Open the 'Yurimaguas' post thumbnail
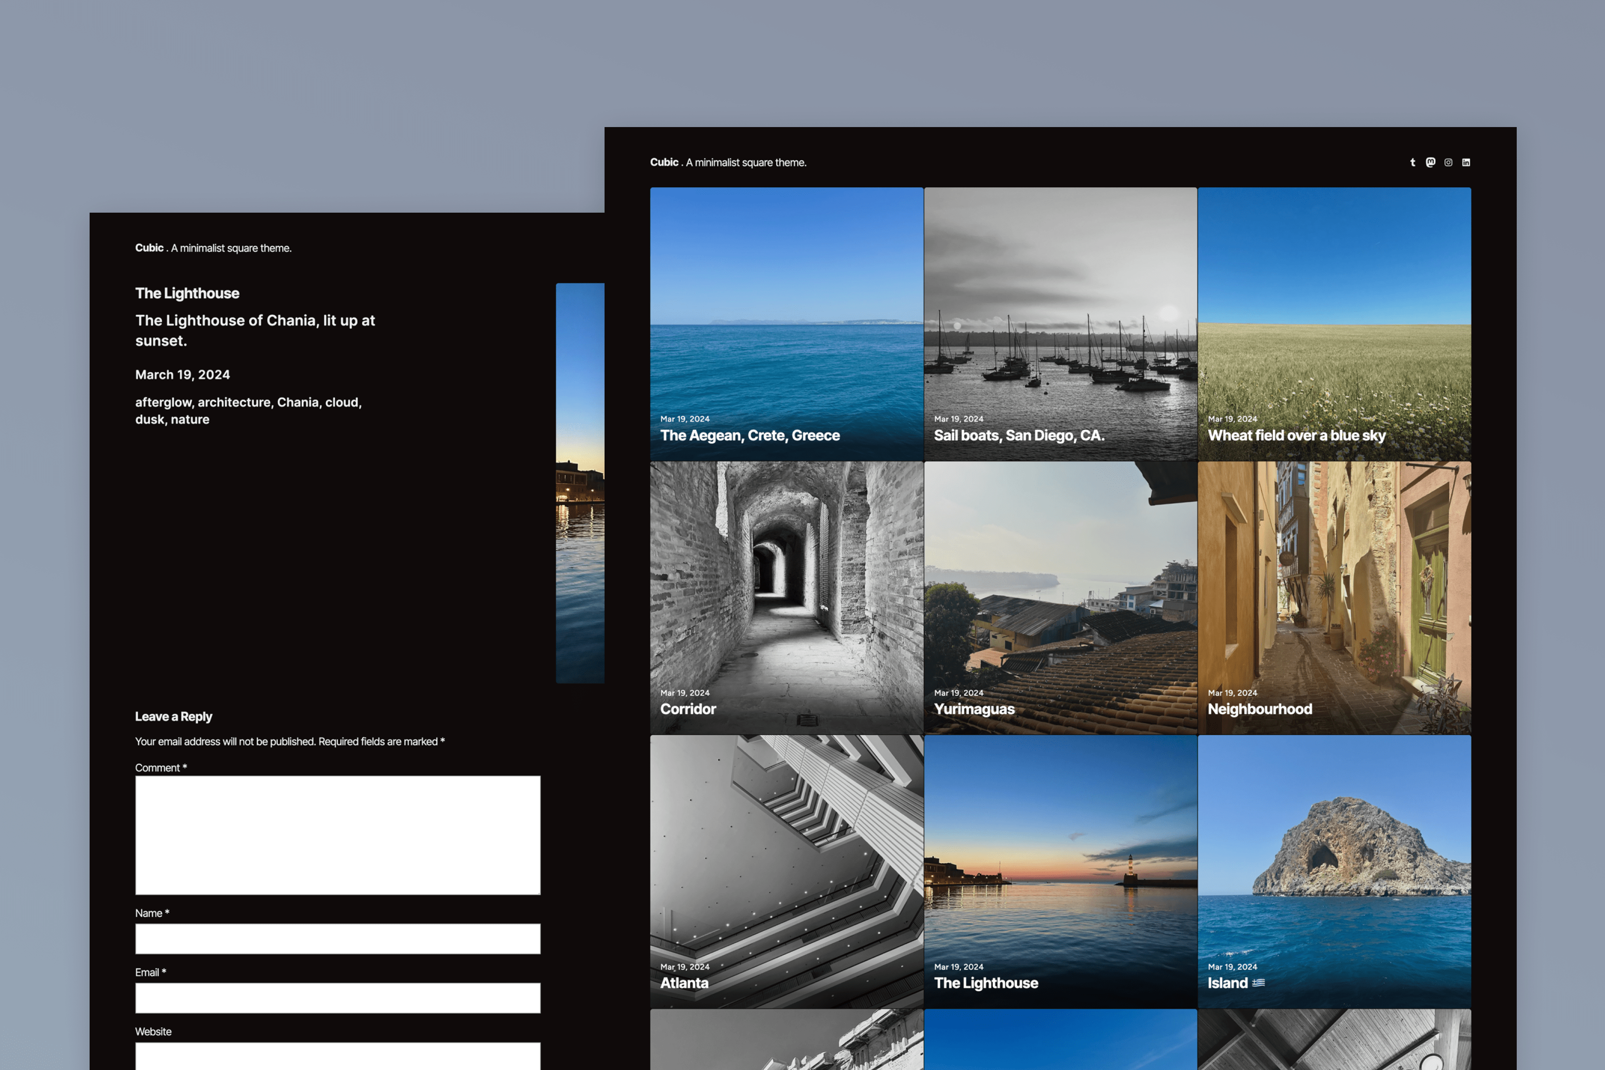The width and height of the screenshot is (1605, 1070). click(1060, 597)
